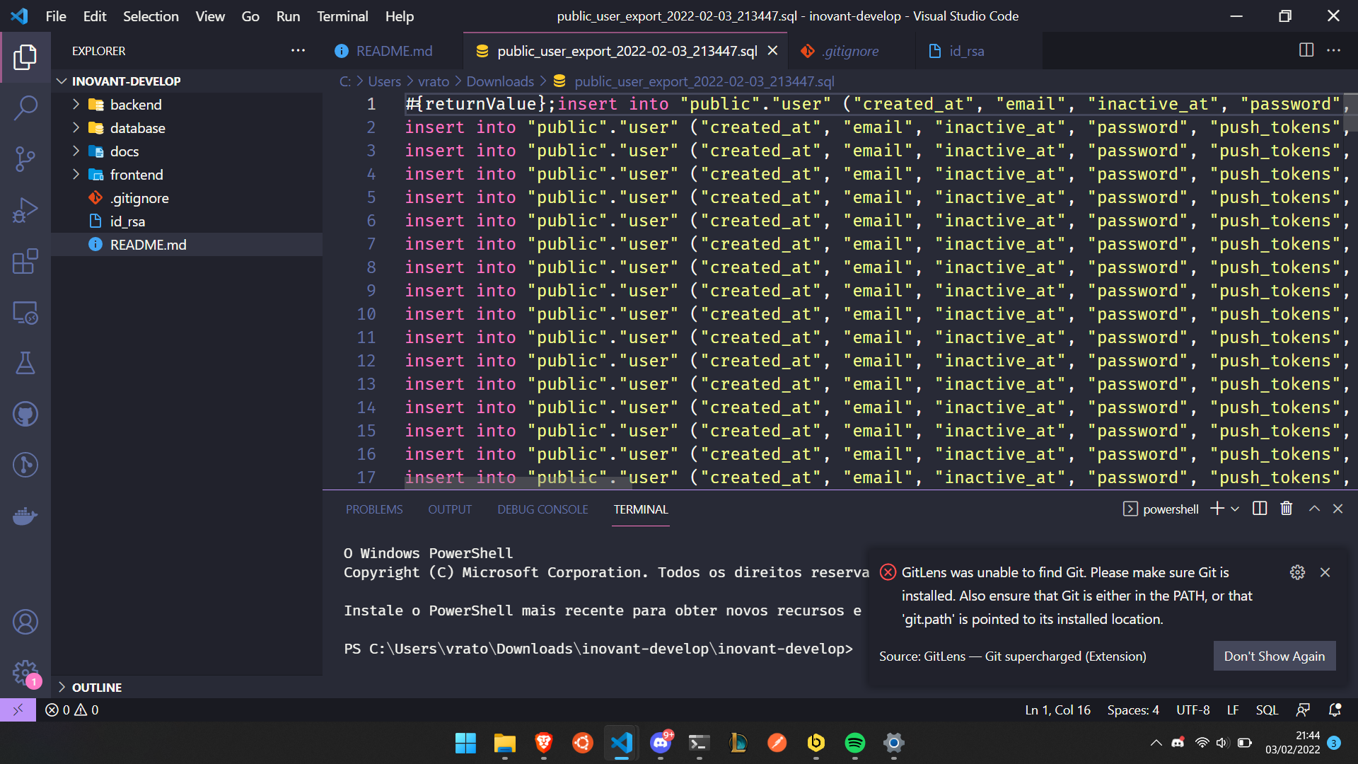Screen dimensions: 1358x764
Task: Split the editor to the right
Action: 1306,50
